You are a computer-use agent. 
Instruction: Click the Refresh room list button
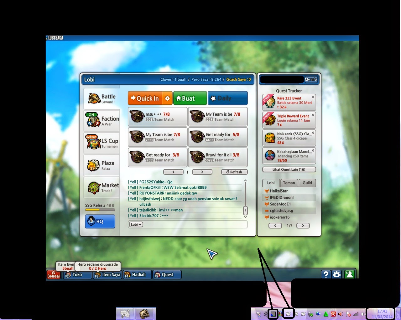click(x=234, y=172)
